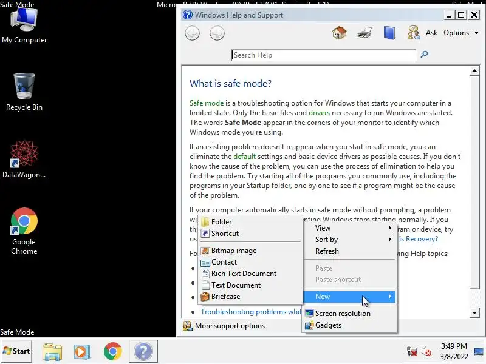
Task: Click the Ask support people icon
Action: pos(414,33)
